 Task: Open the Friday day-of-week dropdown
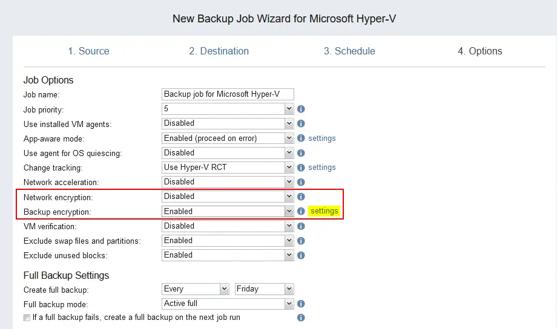[265, 289]
